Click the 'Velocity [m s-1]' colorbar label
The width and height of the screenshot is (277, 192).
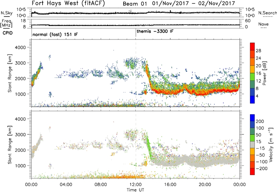click(271, 145)
